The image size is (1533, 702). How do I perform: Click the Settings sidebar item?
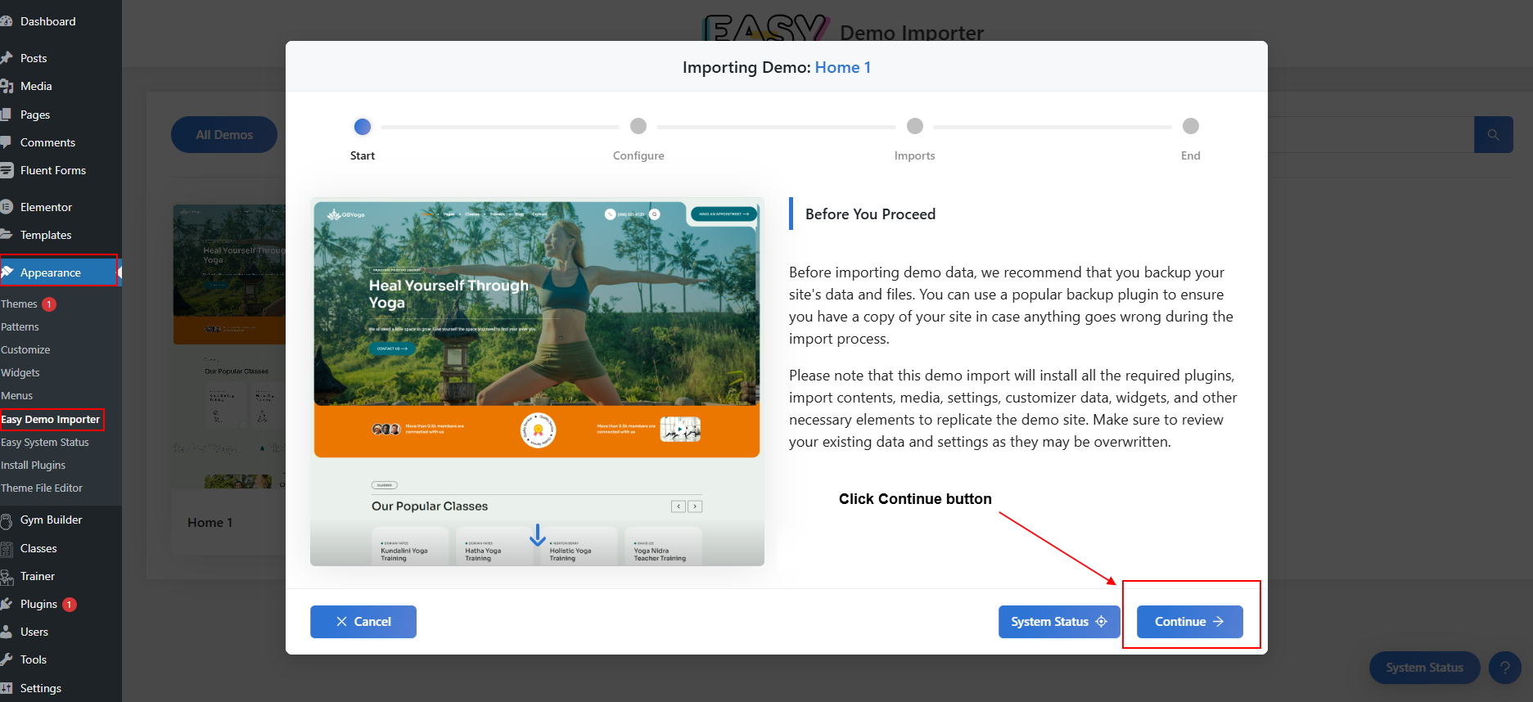click(x=40, y=688)
